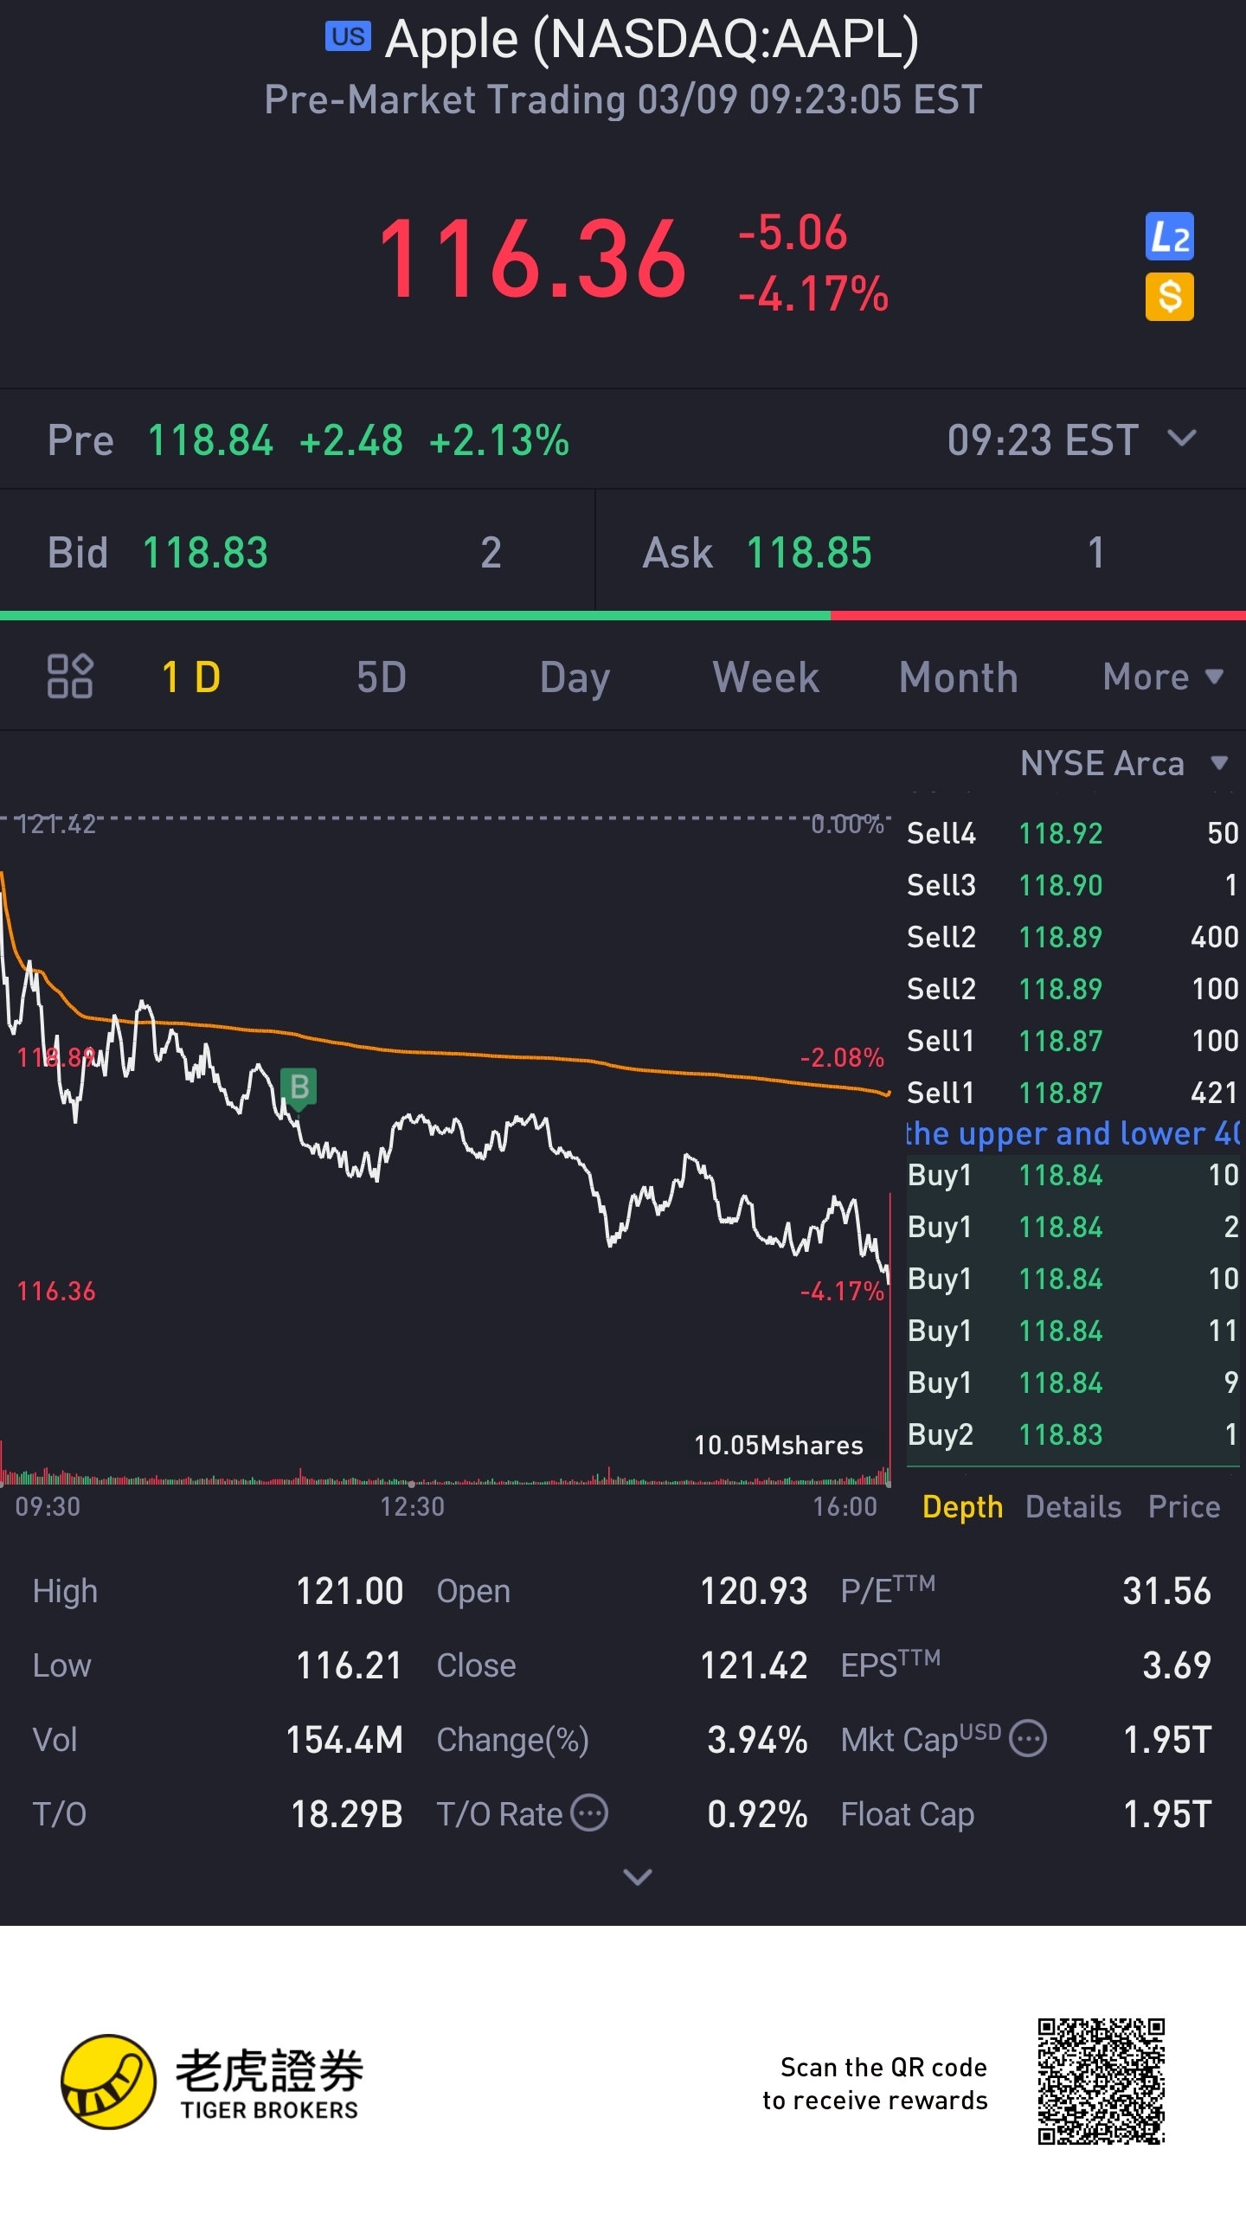The height and width of the screenshot is (2239, 1246).
Task: Tap the 10.05Mshares volume label
Action: pyautogui.click(x=778, y=1445)
